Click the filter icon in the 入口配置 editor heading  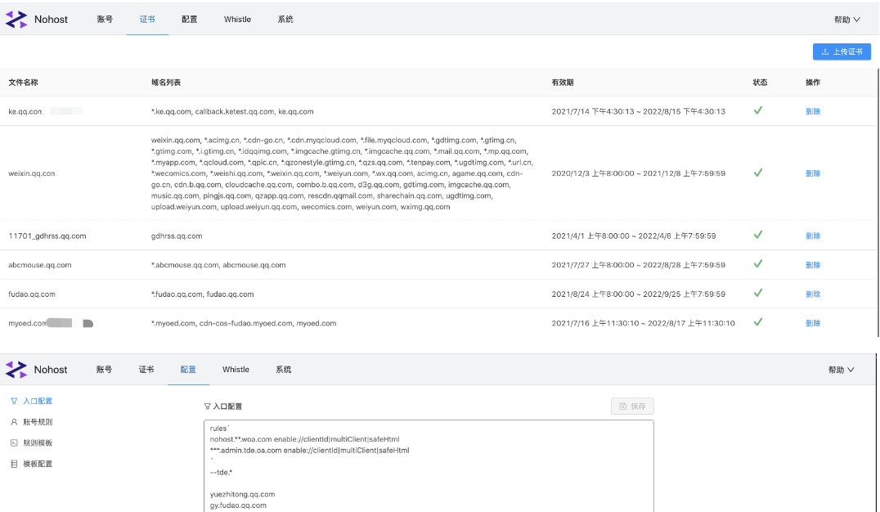[207, 406]
